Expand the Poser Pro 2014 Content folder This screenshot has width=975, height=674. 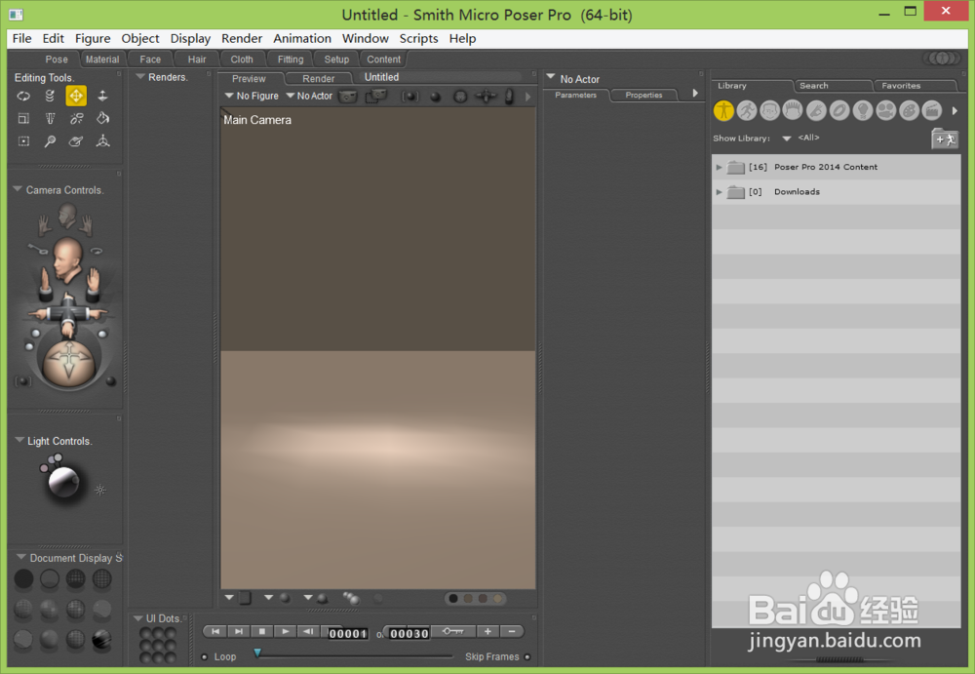point(720,167)
